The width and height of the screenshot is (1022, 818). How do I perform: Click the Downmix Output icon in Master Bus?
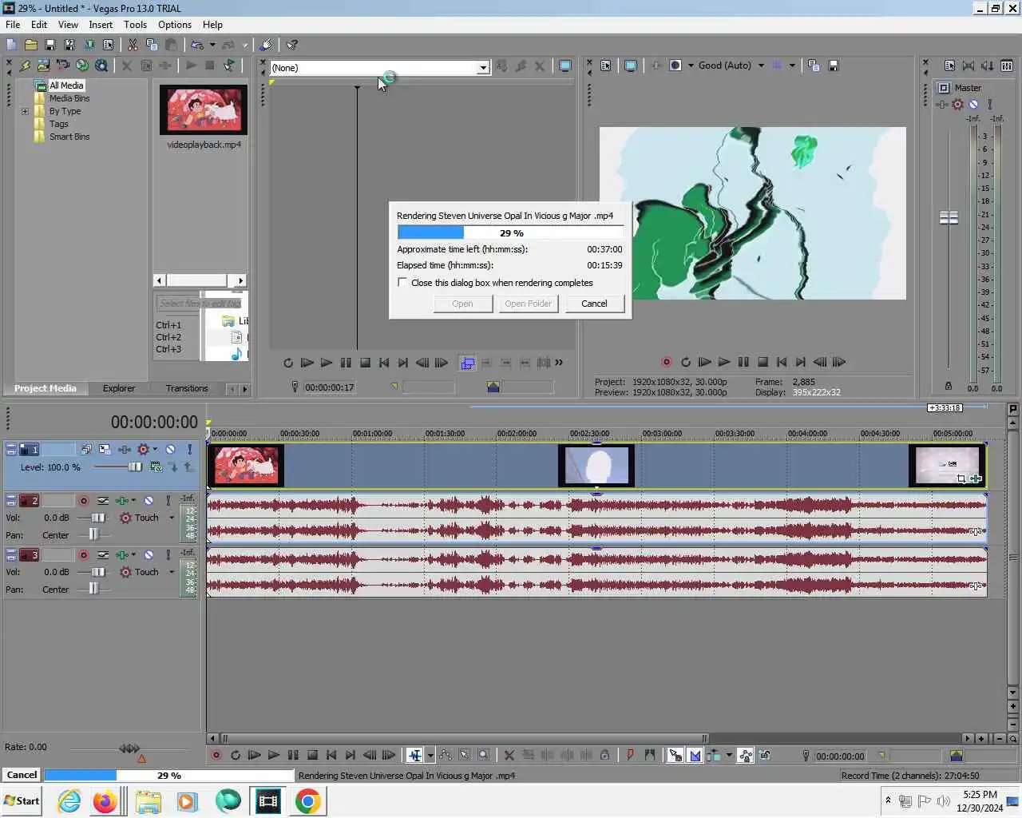point(969,66)
